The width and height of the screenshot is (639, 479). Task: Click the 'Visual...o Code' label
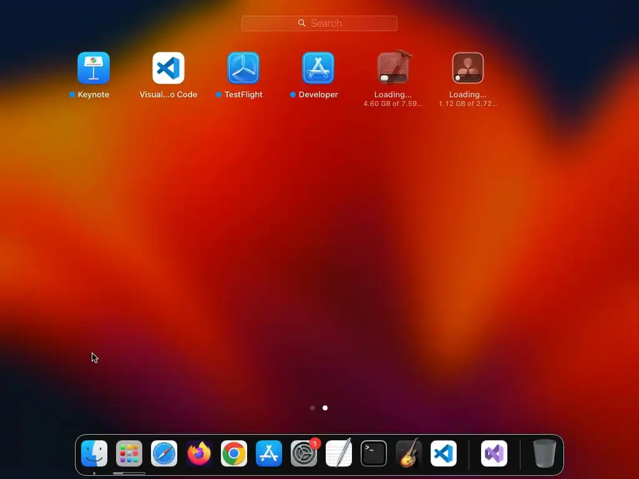[168, 95]
